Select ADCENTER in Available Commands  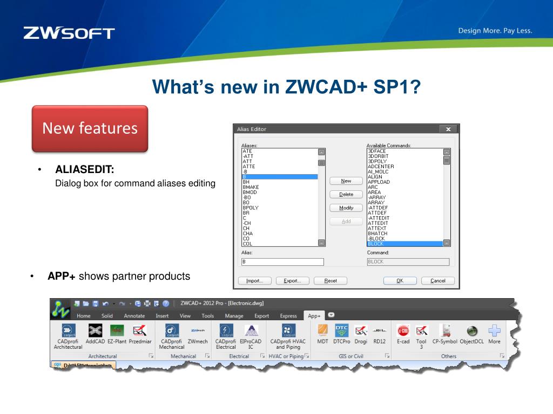(x=405, y=167)
